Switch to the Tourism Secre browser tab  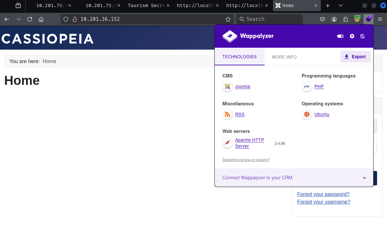pyautogui.click(x=146, y=5)
